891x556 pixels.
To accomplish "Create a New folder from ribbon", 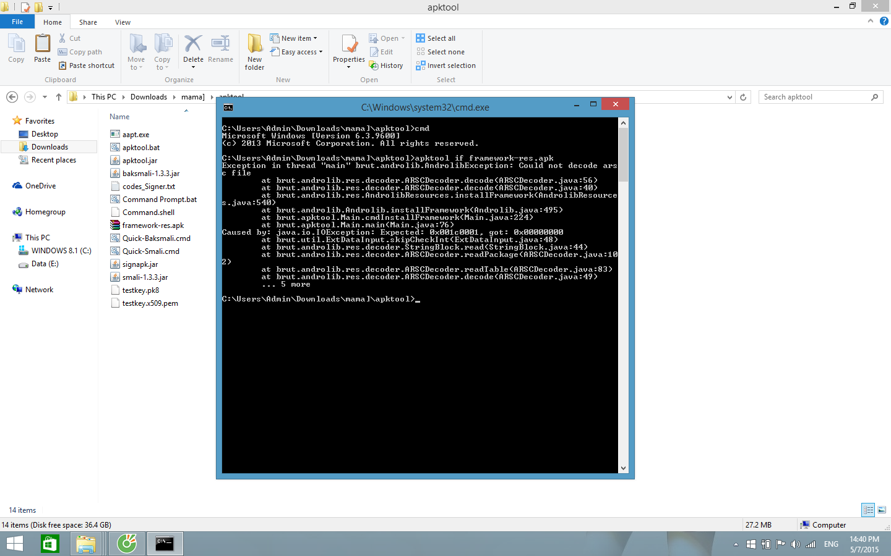I will coord(254,52).
